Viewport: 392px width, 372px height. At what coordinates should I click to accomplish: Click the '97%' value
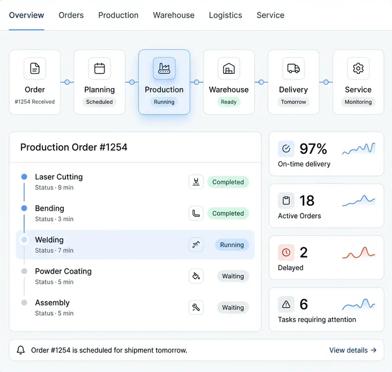(313, 149)
